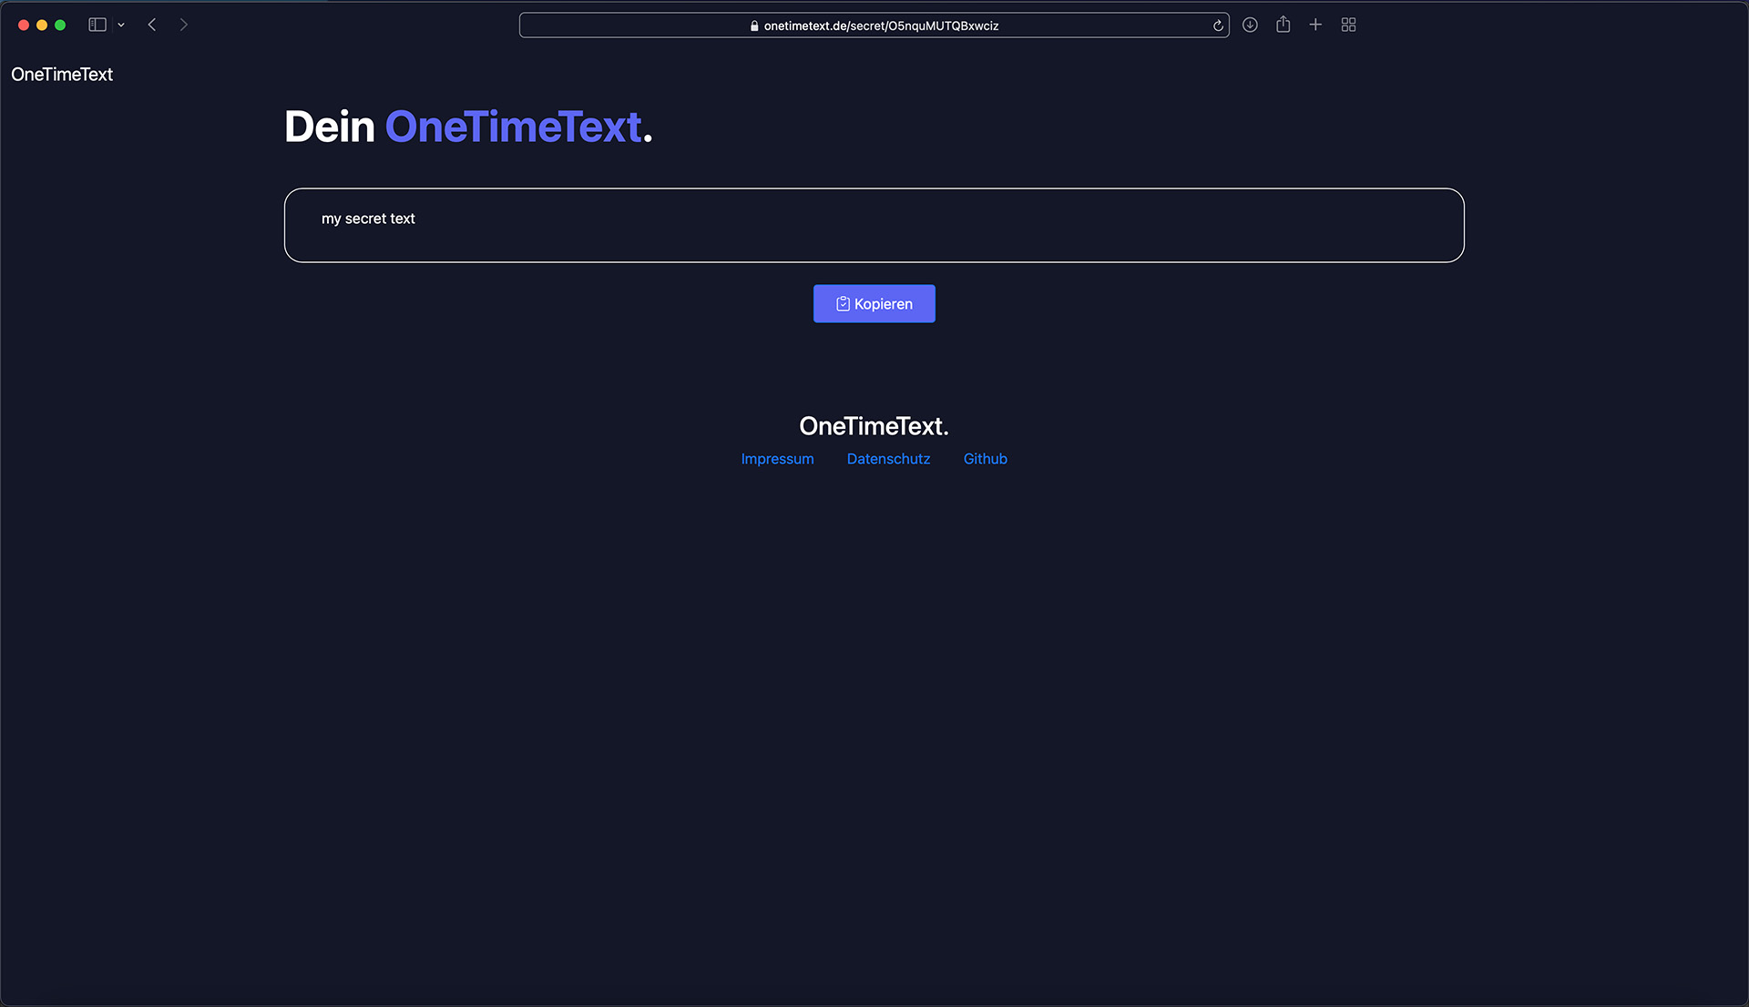
Task: Go back with the back arrow
Action: pos(152,25)
